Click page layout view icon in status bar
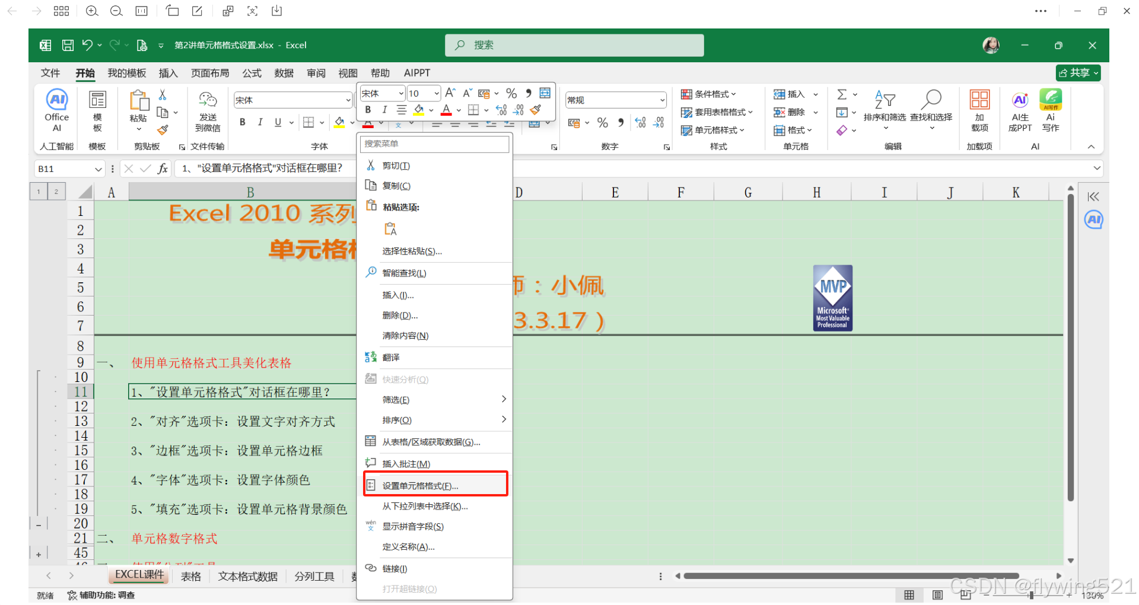The width and height of the screenshot is (1139, 605). (937, 595)
